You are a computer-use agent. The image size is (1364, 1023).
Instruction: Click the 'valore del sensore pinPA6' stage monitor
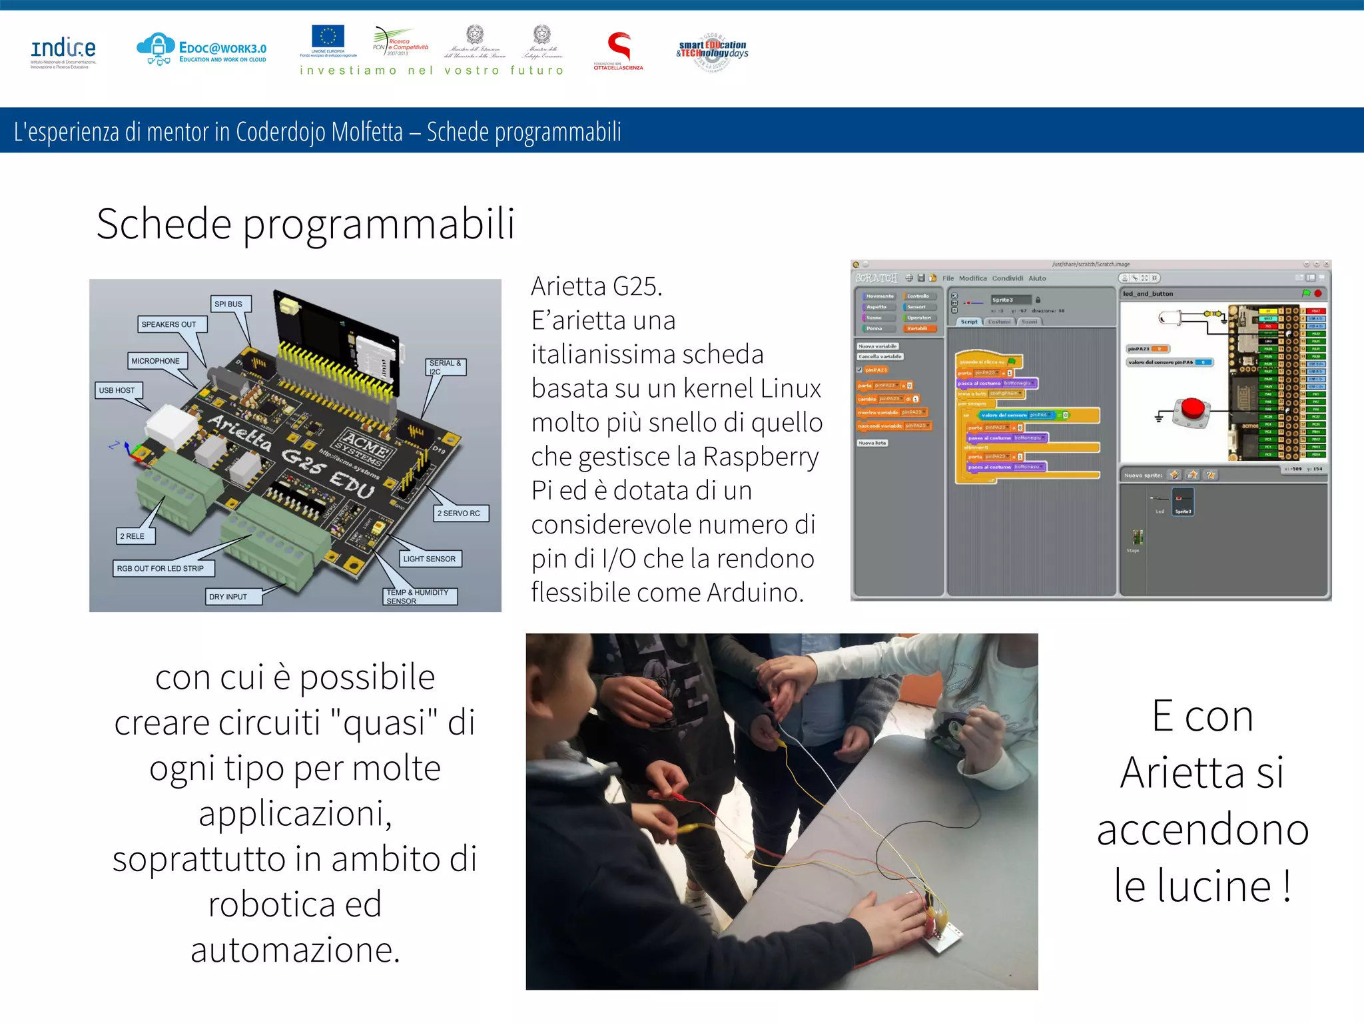coord(1170,362)
